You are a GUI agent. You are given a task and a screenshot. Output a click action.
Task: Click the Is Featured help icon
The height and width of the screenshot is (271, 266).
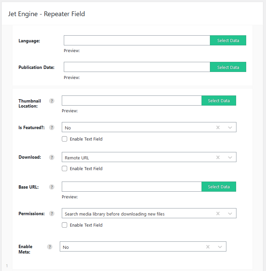pos(52,127)
